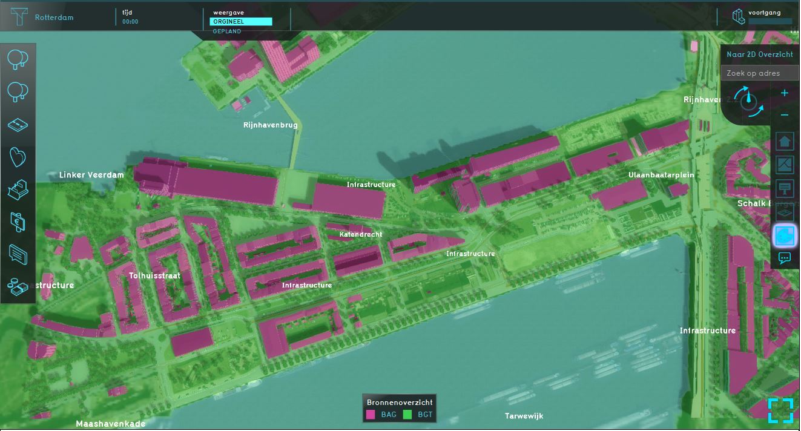Click Naar 2D Overzicht button

(x=760, y=54)
